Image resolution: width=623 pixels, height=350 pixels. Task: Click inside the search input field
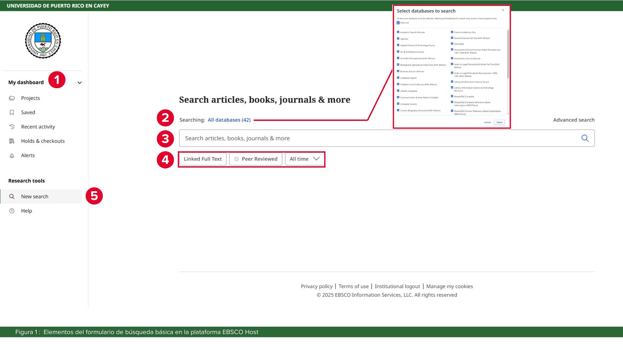[324, 138]
